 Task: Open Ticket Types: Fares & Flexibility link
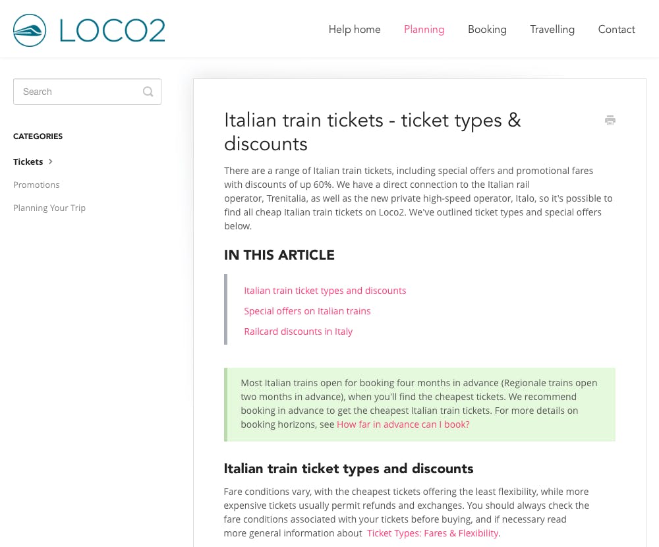click(433, 533)
